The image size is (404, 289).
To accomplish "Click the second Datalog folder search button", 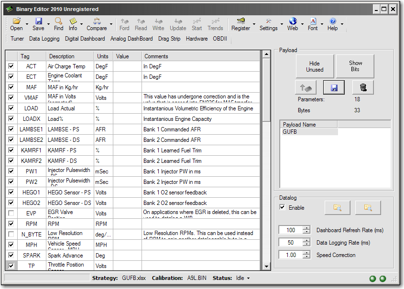I will [x=368, y=208].
